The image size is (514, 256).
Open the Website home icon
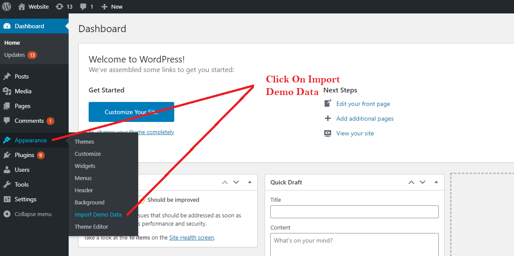[22, 7]
